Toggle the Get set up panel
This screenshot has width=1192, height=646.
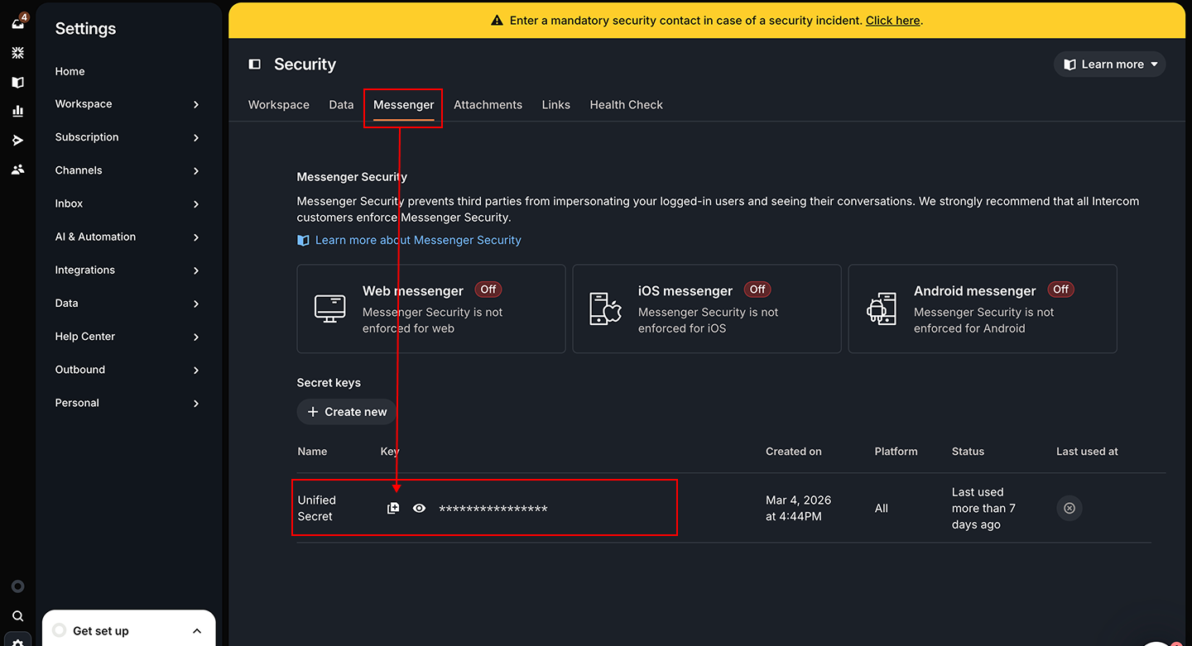click(x=129, y=630)
